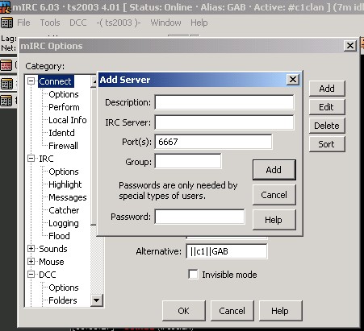Click the IRC Server input field

coord(224,122)
